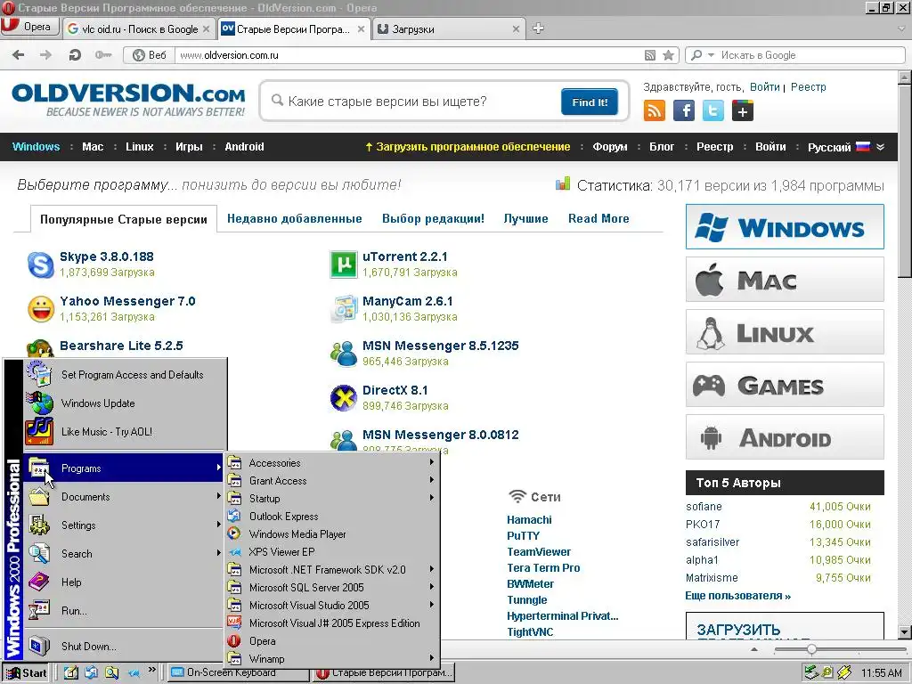Viewport: 912px width, 684px height.
Task: Expand Documents in Start menu
Action: [x=125, y=497]
